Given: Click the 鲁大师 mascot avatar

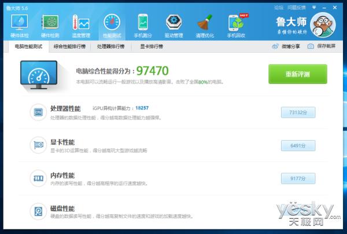Looking at the screenshot, I should [x=323, y=25].
